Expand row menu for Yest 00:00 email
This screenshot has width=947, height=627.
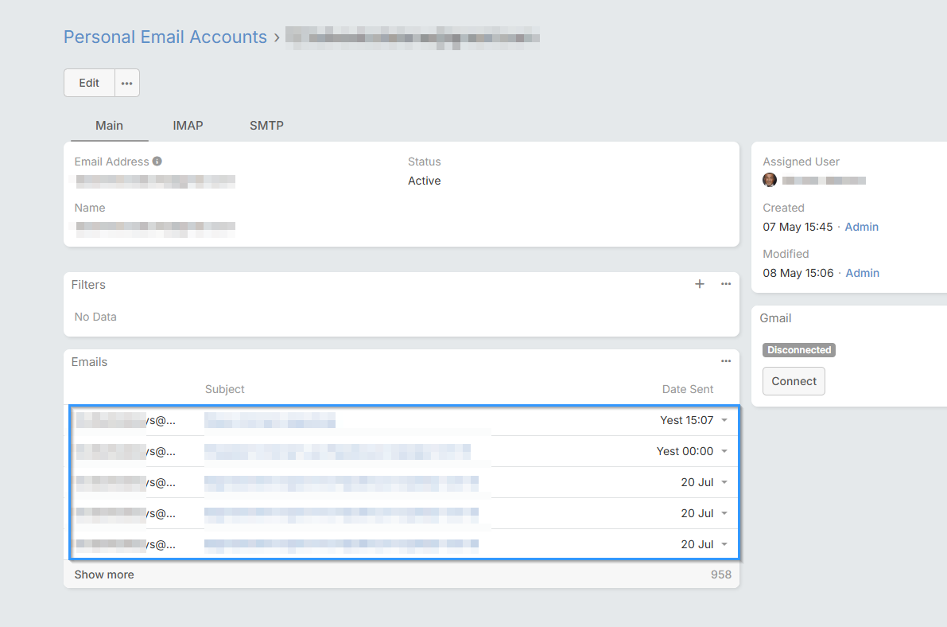(724, 451)
